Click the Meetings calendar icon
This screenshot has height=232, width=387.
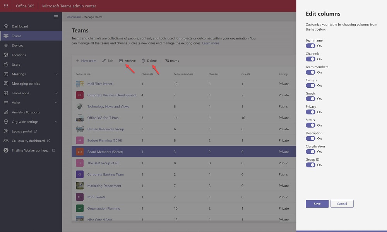[6, 74]
